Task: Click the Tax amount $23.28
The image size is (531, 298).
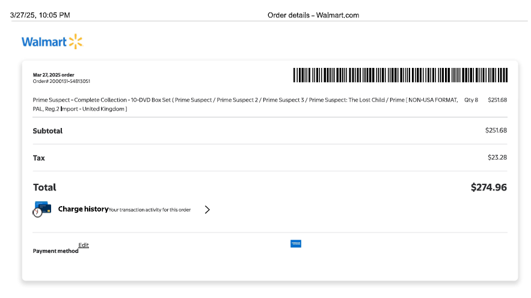Action: [497, 157]
